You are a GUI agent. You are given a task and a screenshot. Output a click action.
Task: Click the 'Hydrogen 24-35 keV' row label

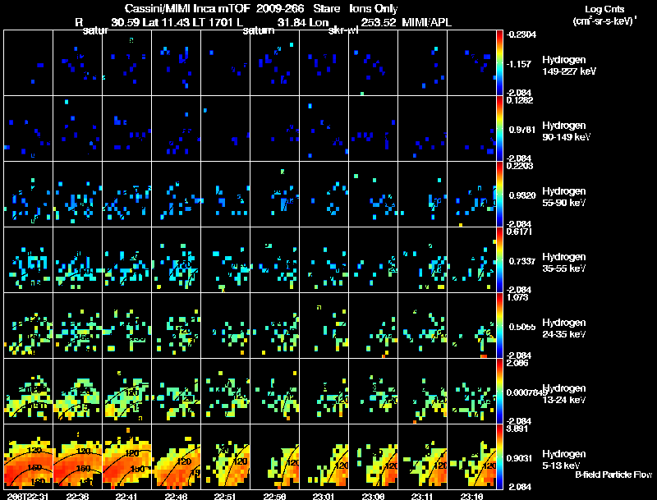pyautogui.click(x=564, y=328)
